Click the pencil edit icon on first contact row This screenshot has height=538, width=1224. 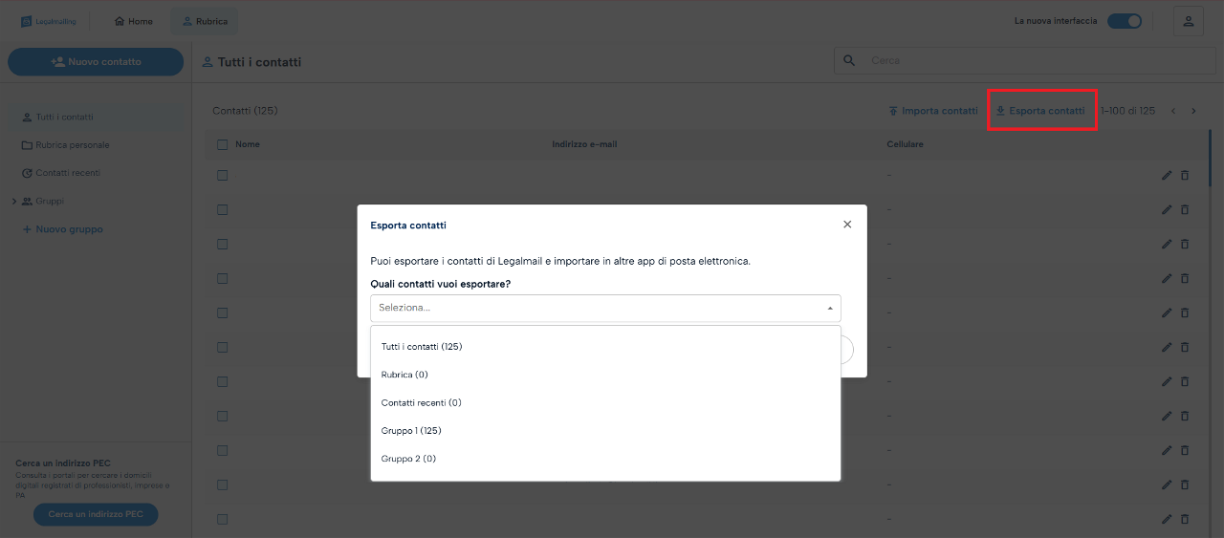click(x=1167, y=176)
